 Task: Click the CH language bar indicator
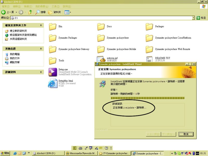click(75, 148)
